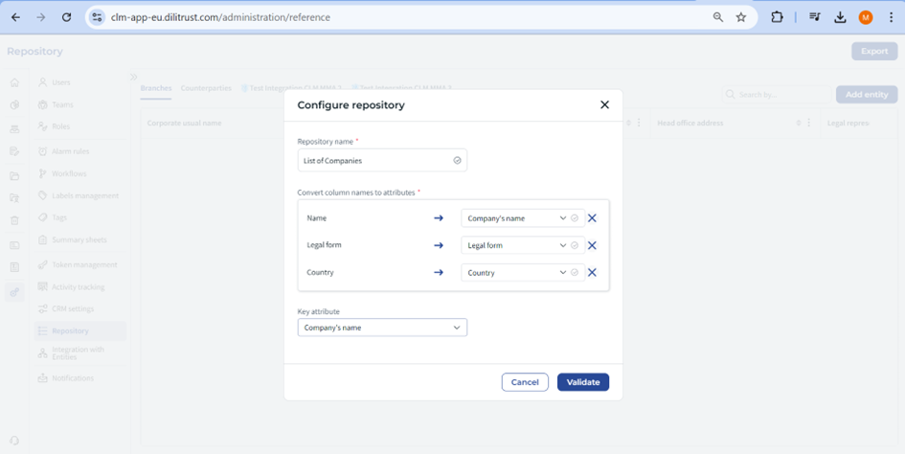Click the Chrome profile avatar
The height and width of the screenshot is (454, 905).
click(866, 17)
